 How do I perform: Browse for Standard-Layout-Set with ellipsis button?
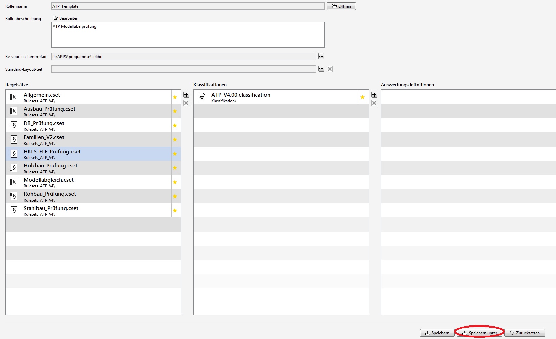click(x=321, y=69)
